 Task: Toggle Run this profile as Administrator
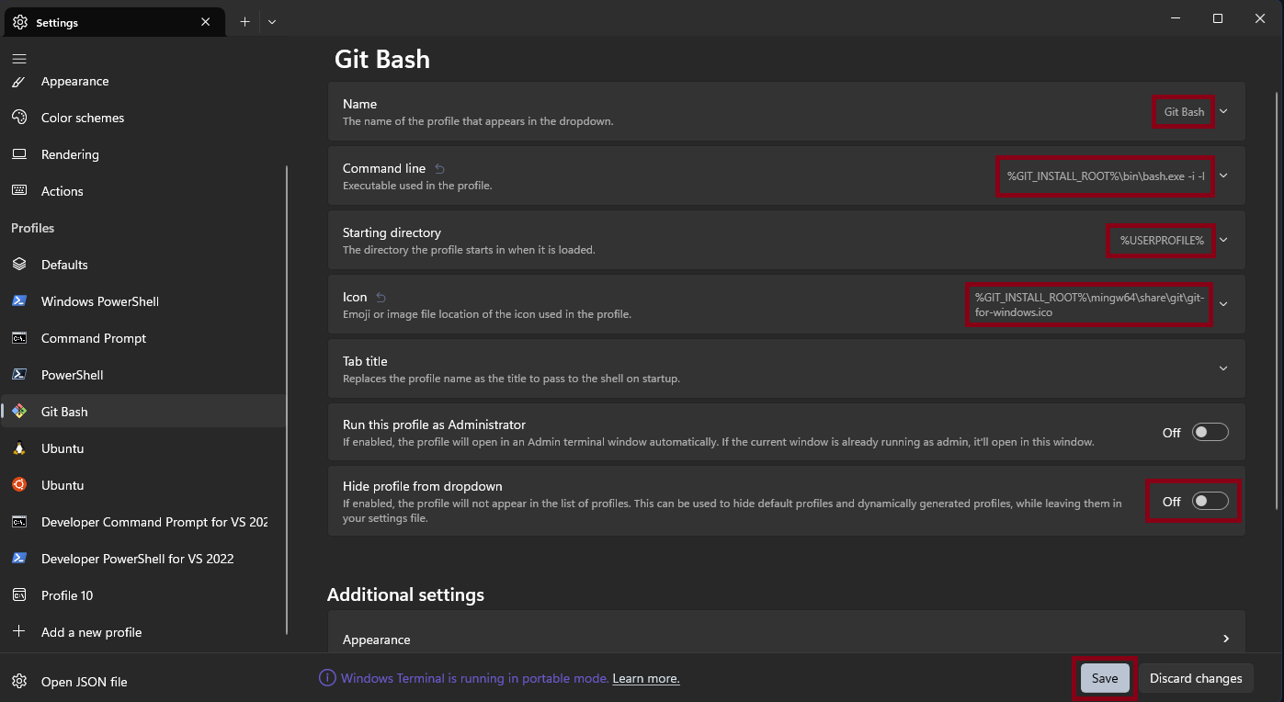pos(1210,430)
